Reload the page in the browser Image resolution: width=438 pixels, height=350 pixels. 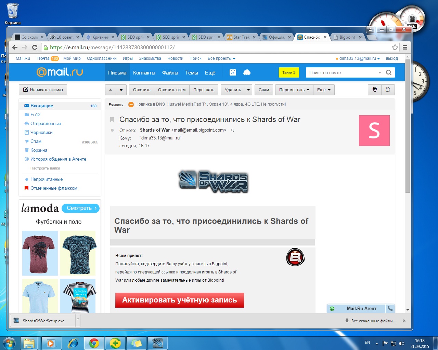point(35,48)
